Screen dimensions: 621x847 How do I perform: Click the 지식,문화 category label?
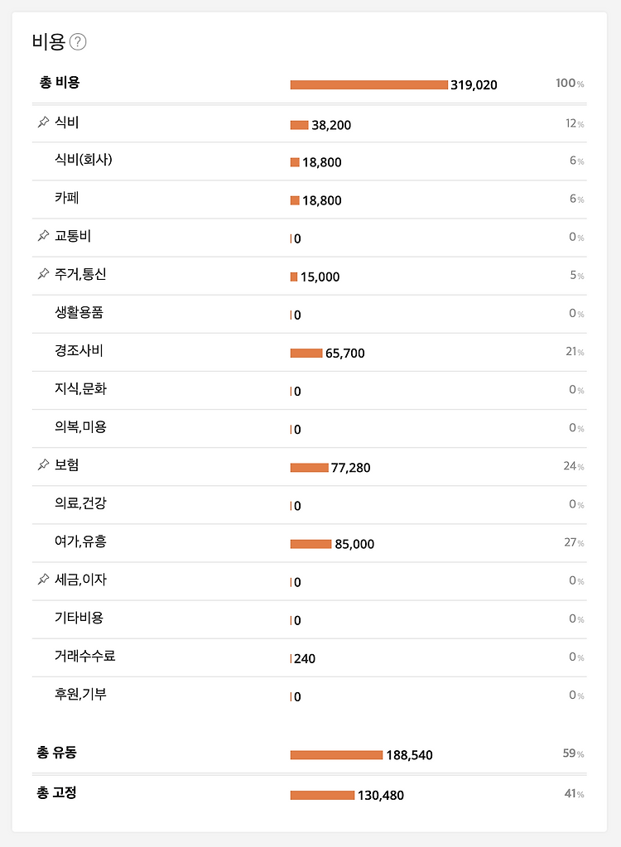point(80,389)
